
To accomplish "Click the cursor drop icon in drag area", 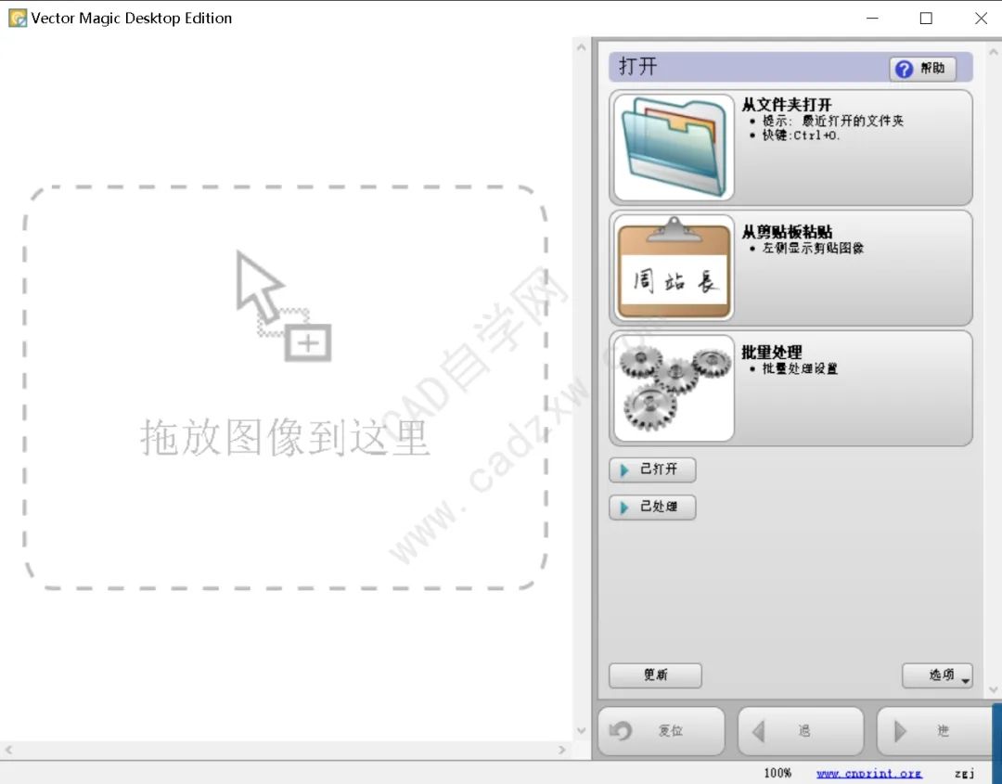I will [282, 305].
